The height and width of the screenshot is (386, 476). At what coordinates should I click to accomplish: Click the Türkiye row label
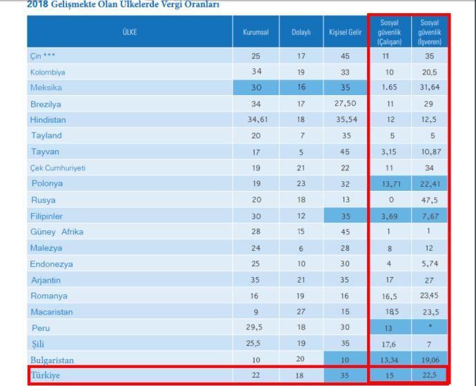coord(46,375)
